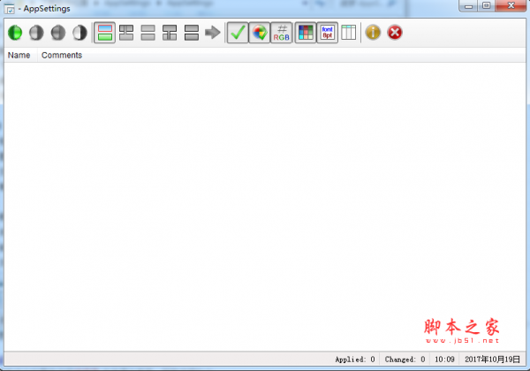Select the two stacked gray panes layout

(x=148, y=33)
